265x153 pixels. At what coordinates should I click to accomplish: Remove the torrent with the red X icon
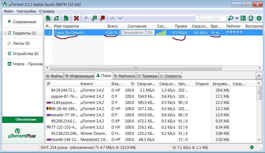pyautogui.click(x=76, y=18)
